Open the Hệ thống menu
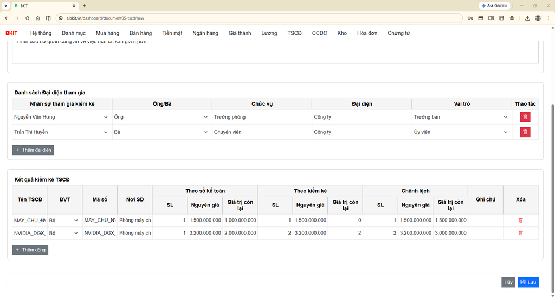Screen dimensions: 555x298 point(41,33)
